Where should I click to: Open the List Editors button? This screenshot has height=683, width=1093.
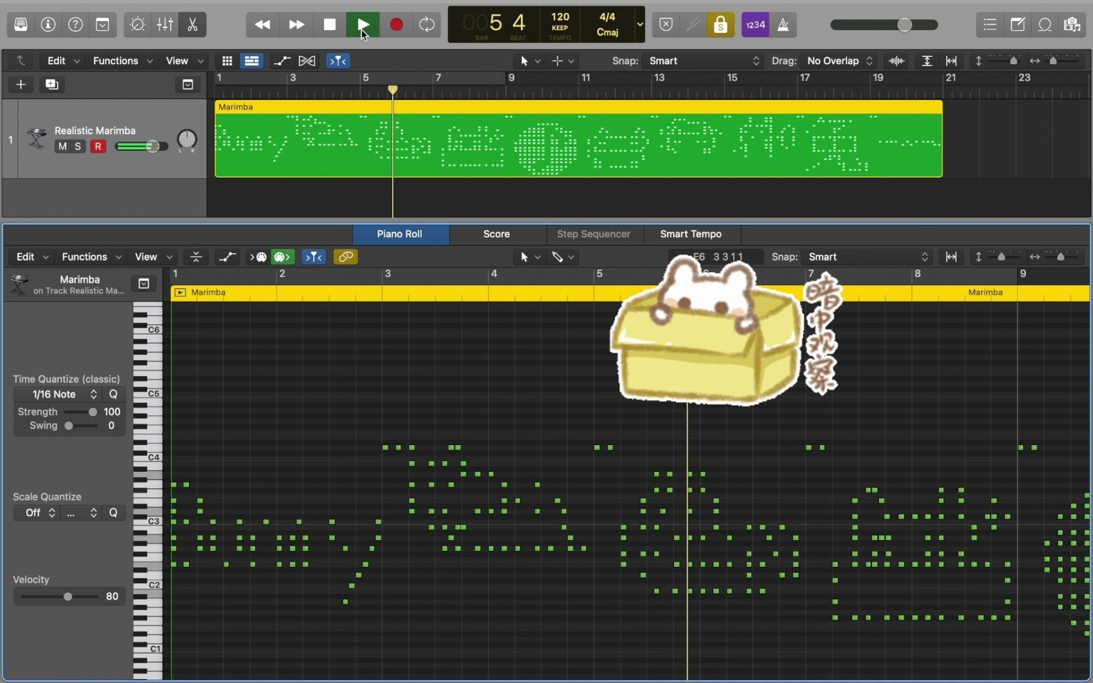click(990, 24)
